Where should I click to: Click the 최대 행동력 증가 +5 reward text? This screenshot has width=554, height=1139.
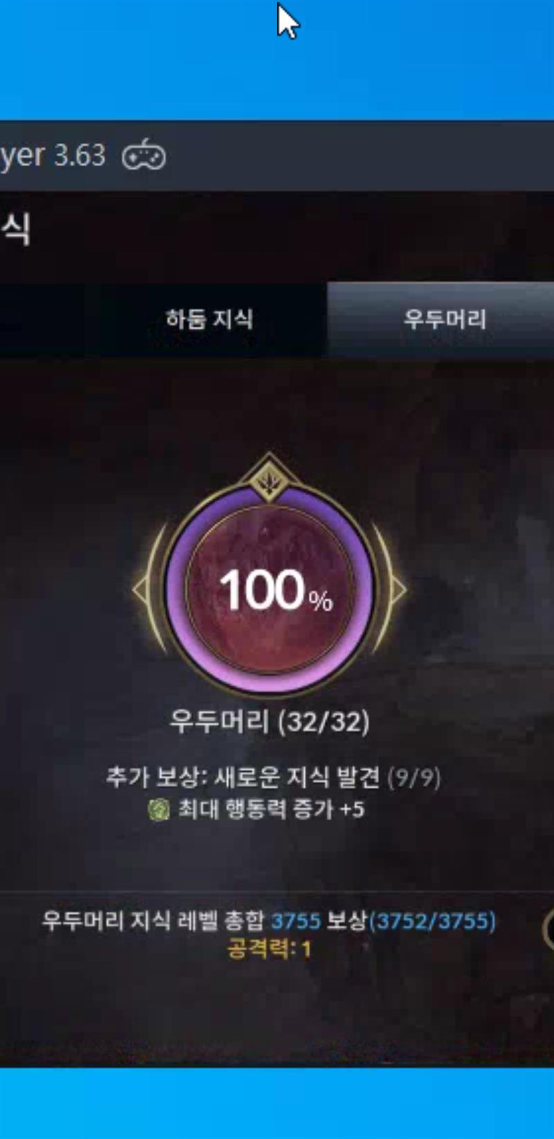(x=271, y=809)
